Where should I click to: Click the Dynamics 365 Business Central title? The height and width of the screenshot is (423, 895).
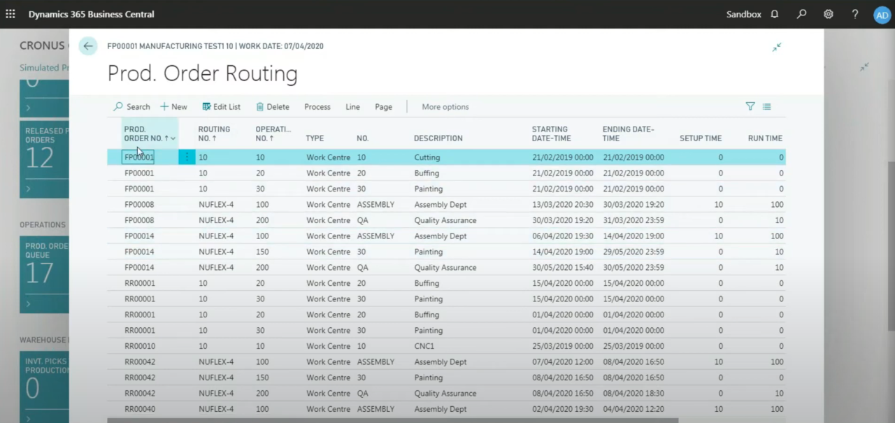92,14
